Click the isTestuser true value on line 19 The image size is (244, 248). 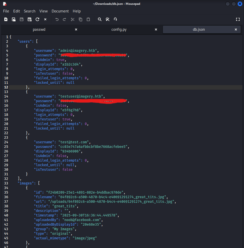[x=66, y=119]
